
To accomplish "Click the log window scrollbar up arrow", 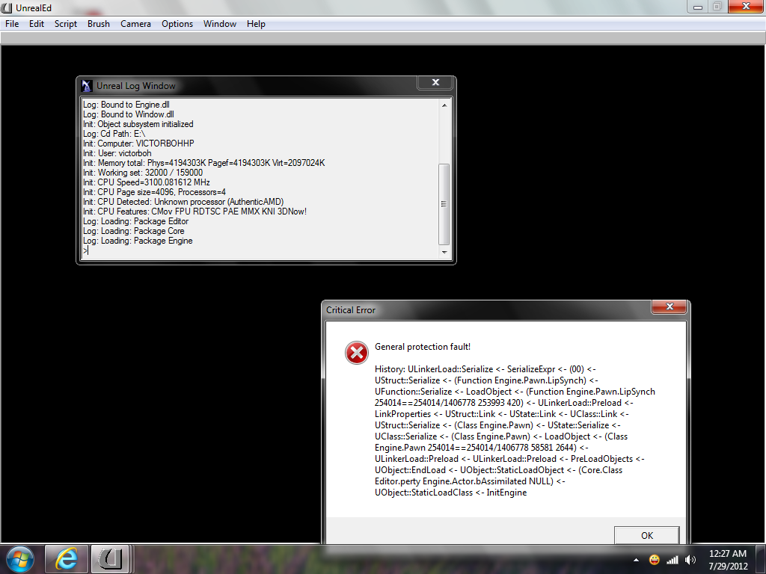I will 444,105.
